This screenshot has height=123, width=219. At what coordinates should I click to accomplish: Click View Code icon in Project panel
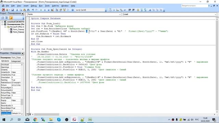(3, 18)
